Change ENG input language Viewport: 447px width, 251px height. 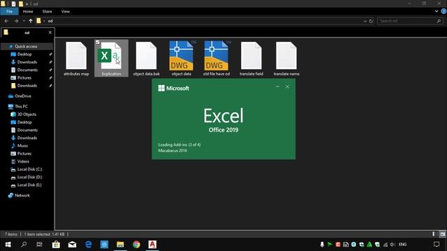tap(402, 245)
